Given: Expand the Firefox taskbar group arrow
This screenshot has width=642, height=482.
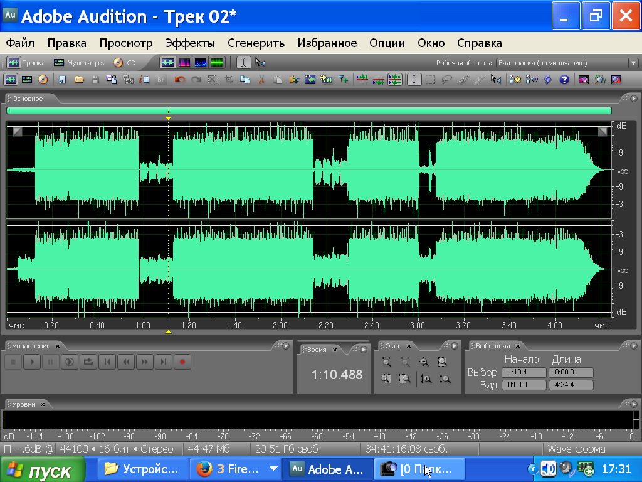Looking at the screenshot, I should (273, 468).
